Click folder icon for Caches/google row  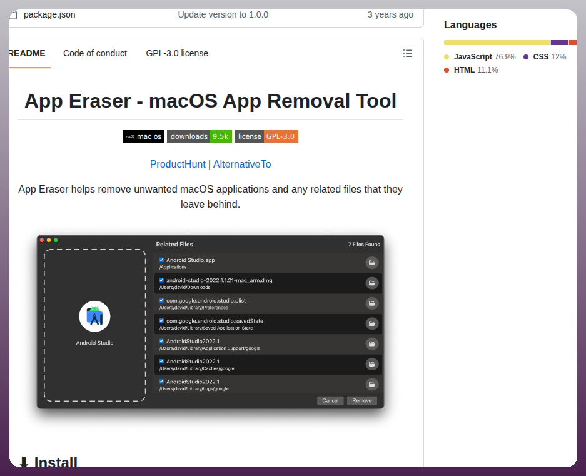(x=372, y=364)
